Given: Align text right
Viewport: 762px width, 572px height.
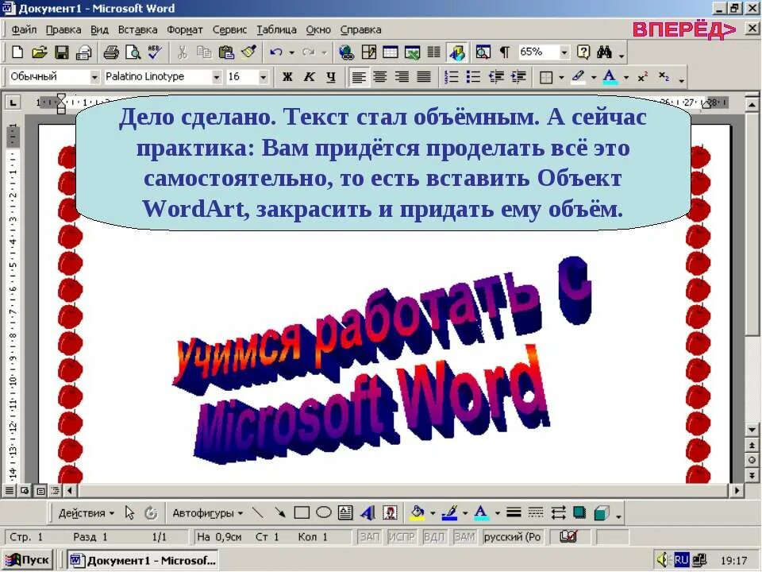Looking at the screenshot, I should click(402, 77).
